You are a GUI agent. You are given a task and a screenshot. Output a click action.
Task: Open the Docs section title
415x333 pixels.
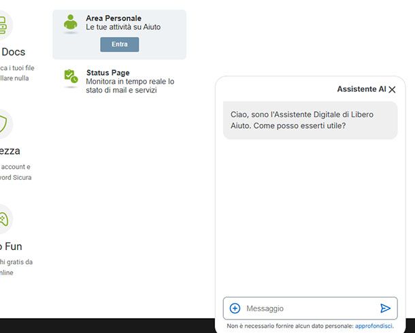click(13, 52)
